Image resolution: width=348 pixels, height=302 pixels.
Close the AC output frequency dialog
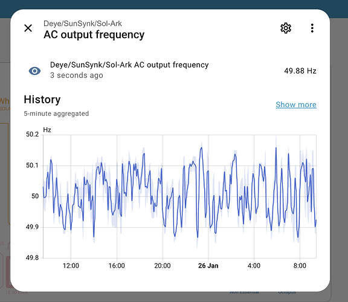(28, 28)
